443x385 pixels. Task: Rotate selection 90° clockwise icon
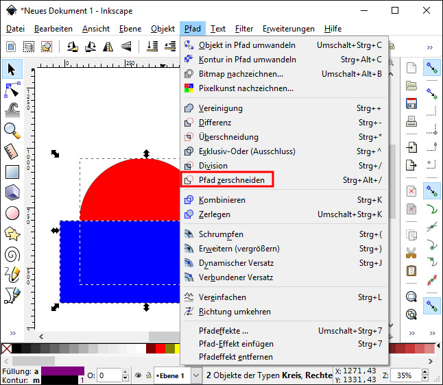90,47
